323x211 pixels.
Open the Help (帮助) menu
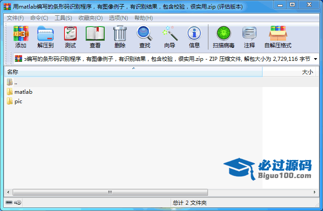point(143,18)
